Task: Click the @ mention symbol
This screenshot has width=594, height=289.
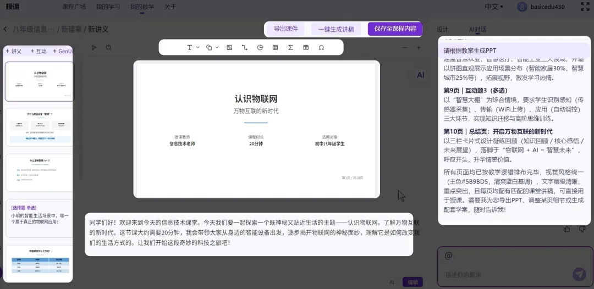Action: (448, 255)
